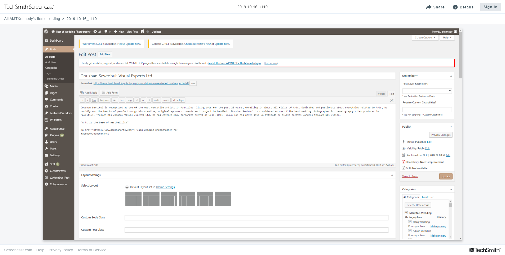
Task: Click the Details info icon
Action: pos(455,7)
